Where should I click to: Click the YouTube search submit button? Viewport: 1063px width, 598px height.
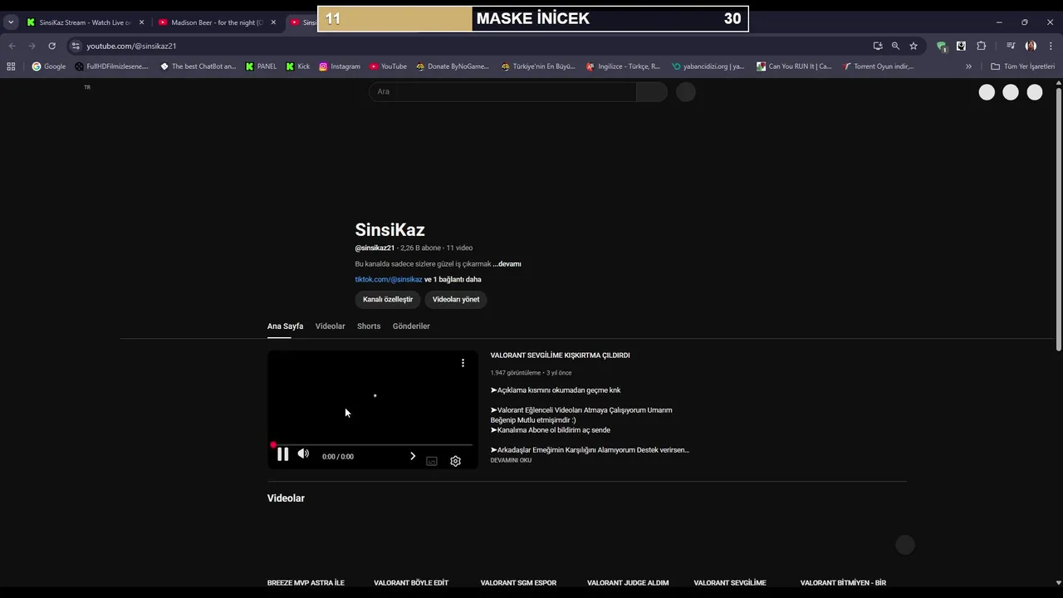pos(652,91)
